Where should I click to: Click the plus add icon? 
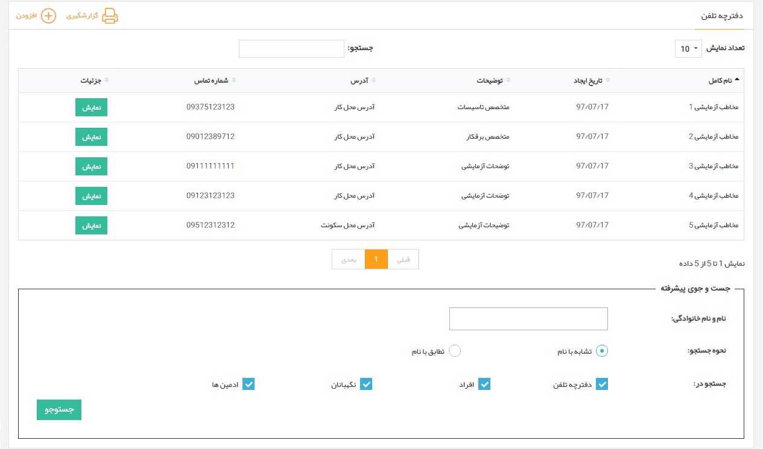(x=48, y=16)
